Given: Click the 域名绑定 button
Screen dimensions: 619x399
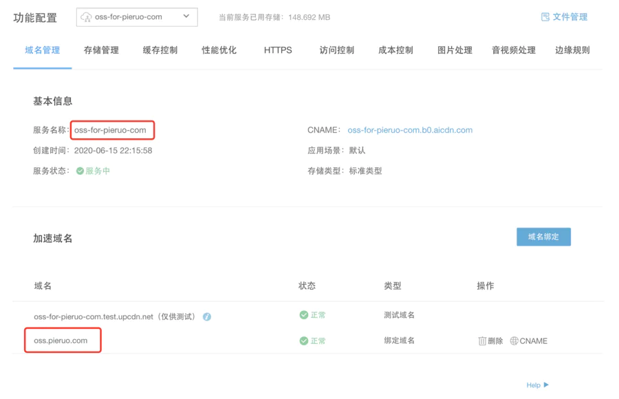Looking at the screenshot, I should point(543,237).
